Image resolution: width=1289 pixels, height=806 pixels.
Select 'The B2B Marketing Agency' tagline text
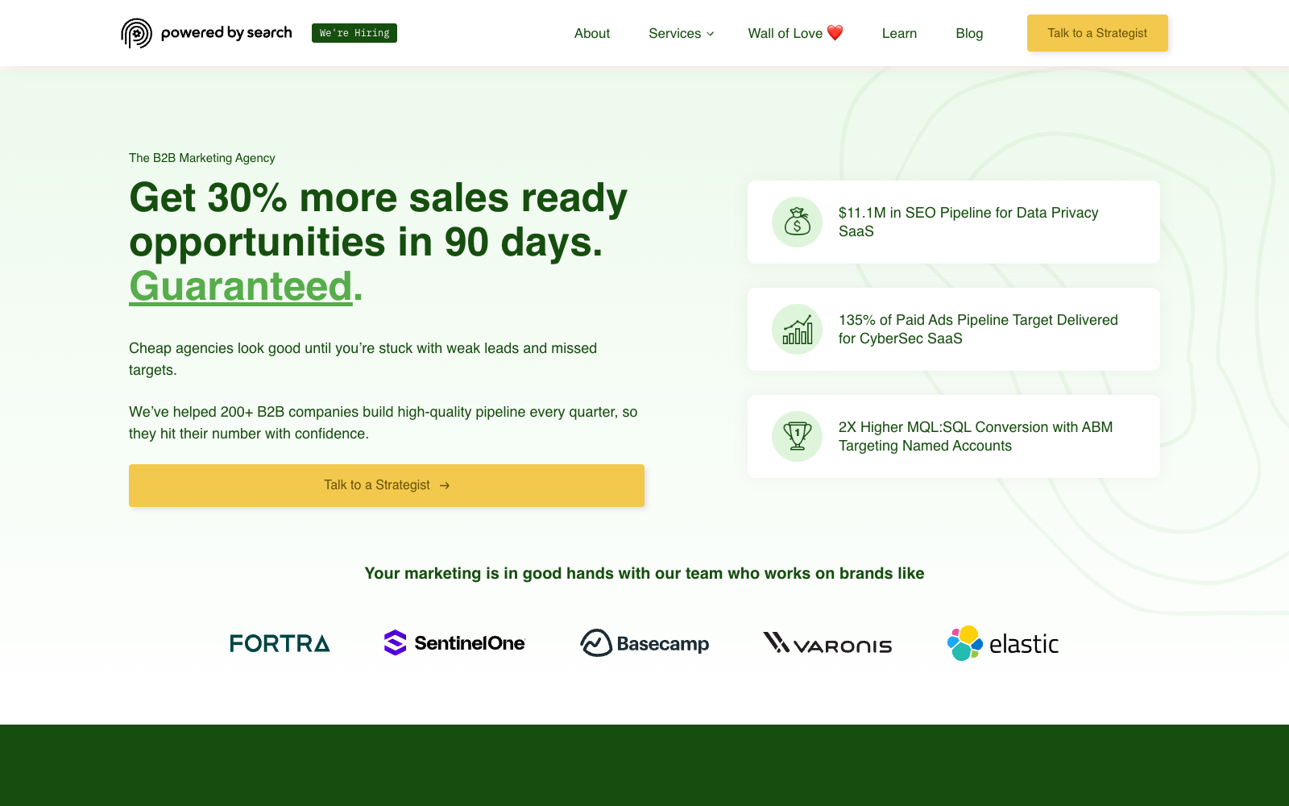pos(202,158)
